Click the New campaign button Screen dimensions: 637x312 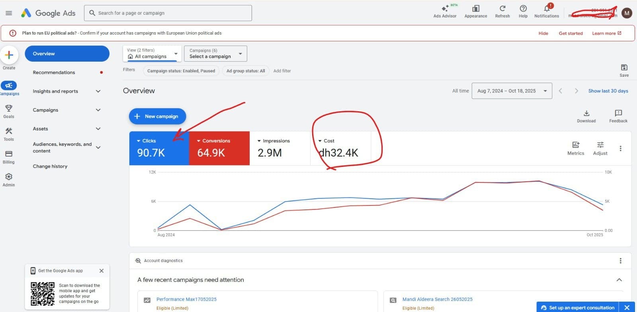157,116
